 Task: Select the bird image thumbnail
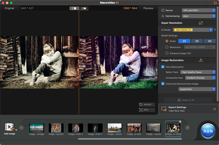[56, 128]
